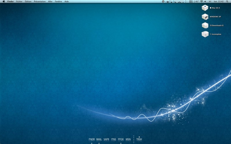Open the TRSH trash dock item
The image size is (231, 144).
[x=139, y=139]
